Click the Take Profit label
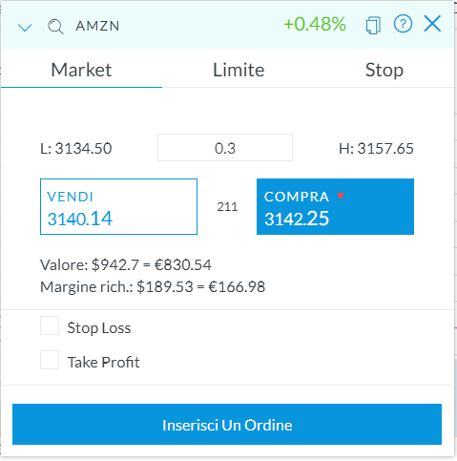This screenshot has height=461, width=457. click(x=103, y=363)
